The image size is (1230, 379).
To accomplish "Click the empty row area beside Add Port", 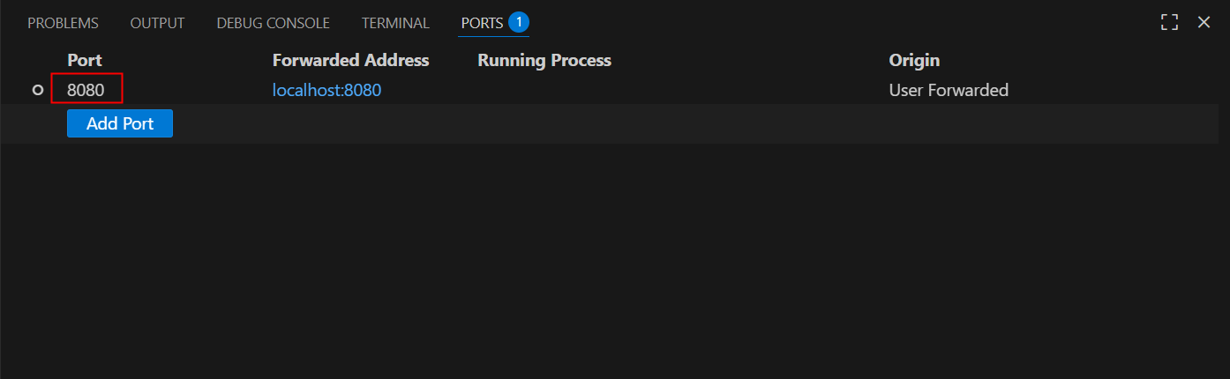I will [618, 123].
